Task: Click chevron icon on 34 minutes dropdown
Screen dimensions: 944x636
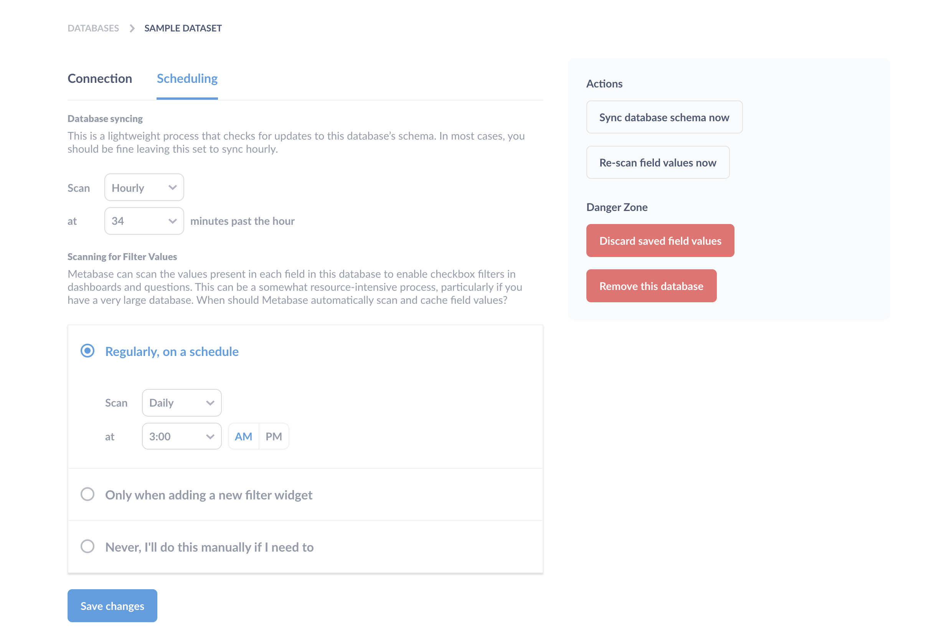Action: tap(172, 221)
